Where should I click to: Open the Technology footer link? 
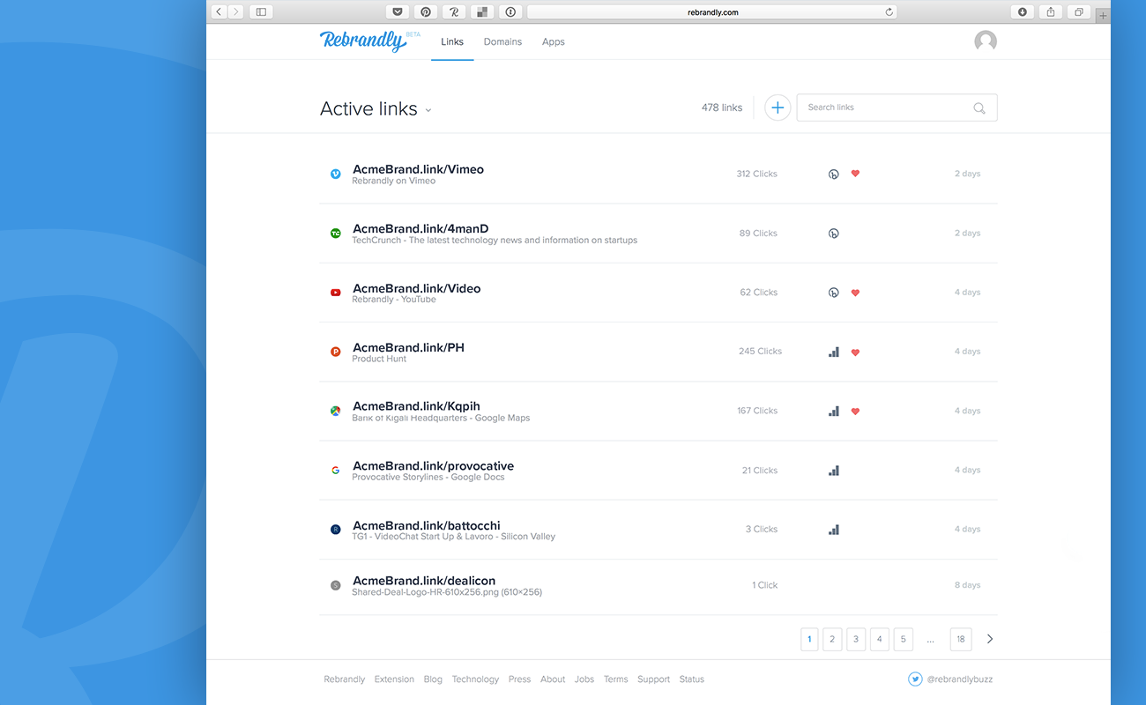[475, 679]
